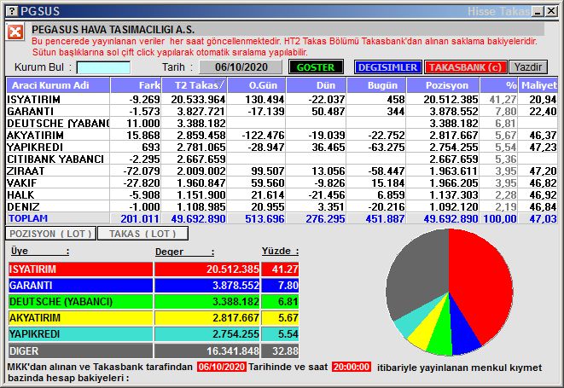Sort by Maliyet column header
The image size is (564, 388).
click(x=538, y=85)
